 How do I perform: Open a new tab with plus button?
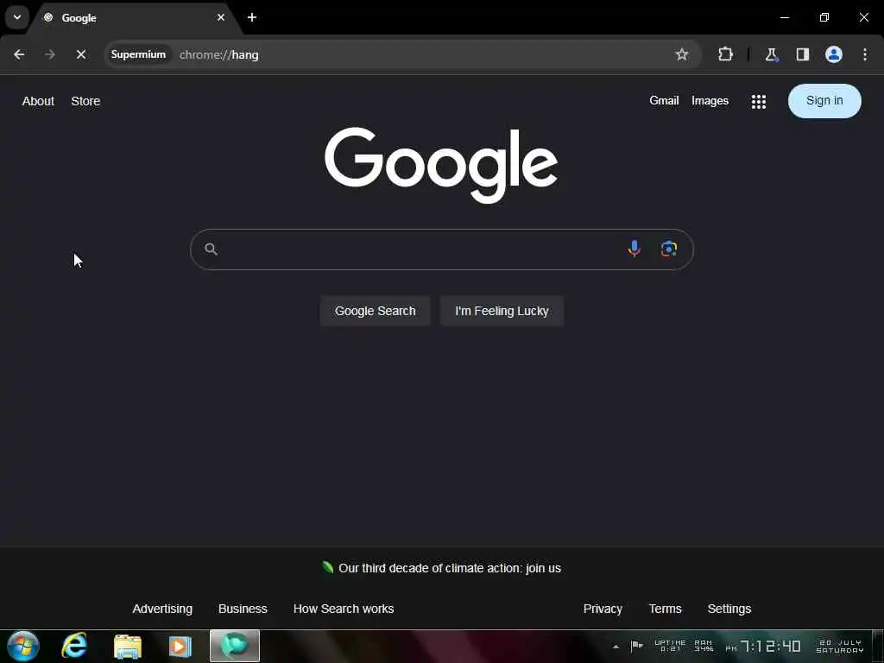252,17
